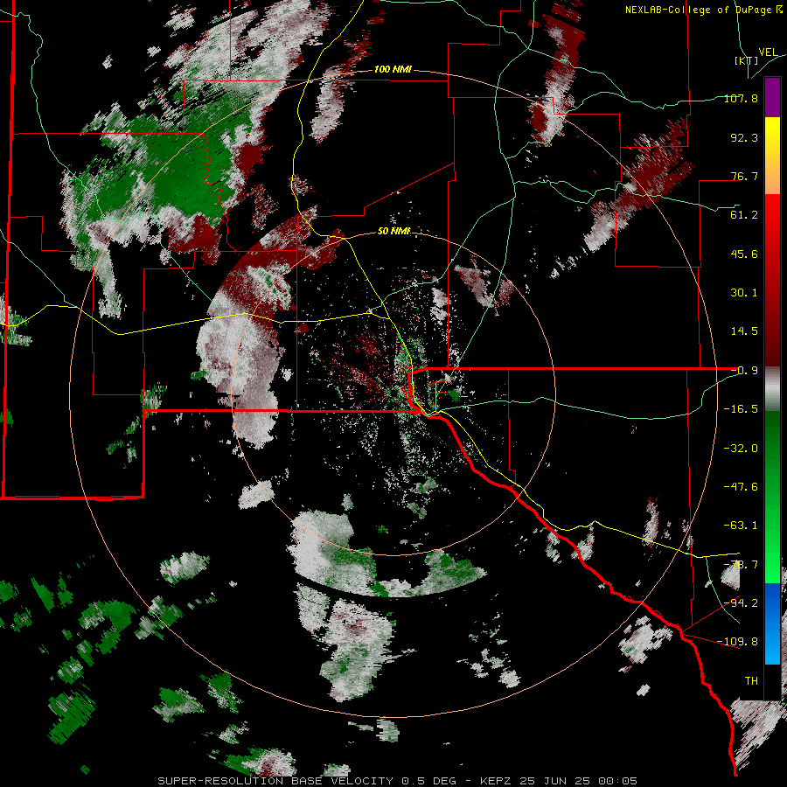
Task: Click the [KT] units label
Action: tap(747, 60)
